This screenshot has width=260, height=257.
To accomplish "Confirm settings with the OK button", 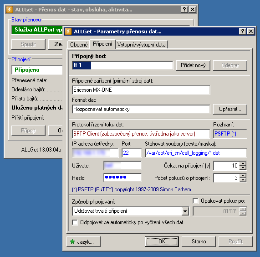I will coord(162,241).
